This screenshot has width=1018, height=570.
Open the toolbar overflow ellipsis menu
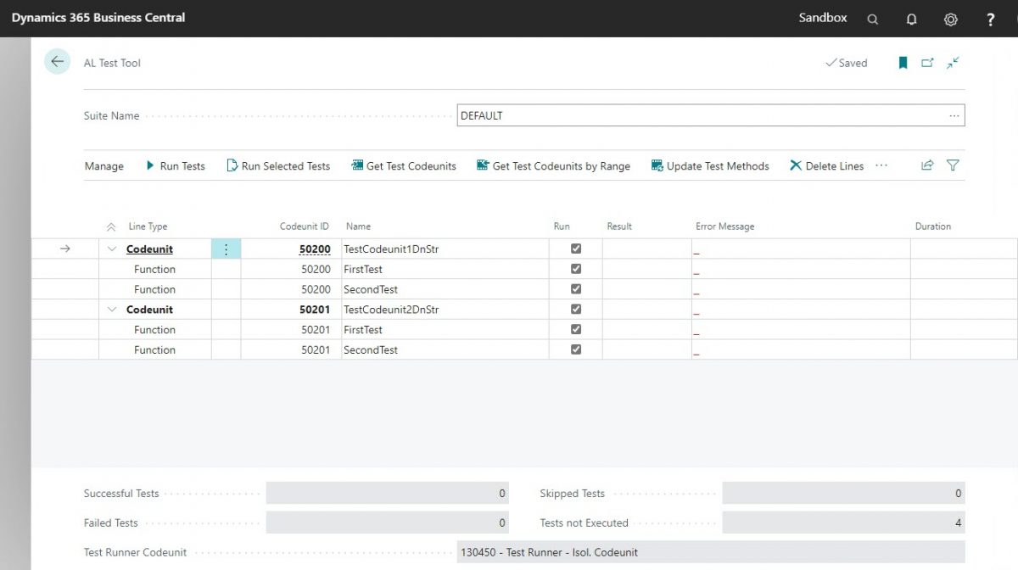tap(880, 165)
